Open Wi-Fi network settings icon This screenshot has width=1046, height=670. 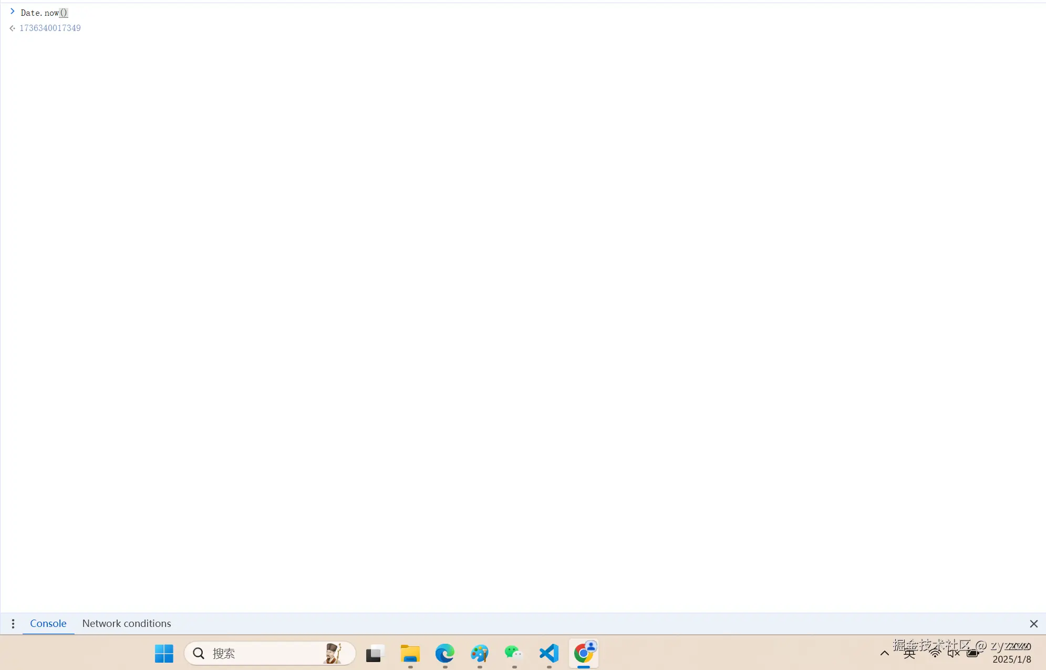[x=935, y=654]
